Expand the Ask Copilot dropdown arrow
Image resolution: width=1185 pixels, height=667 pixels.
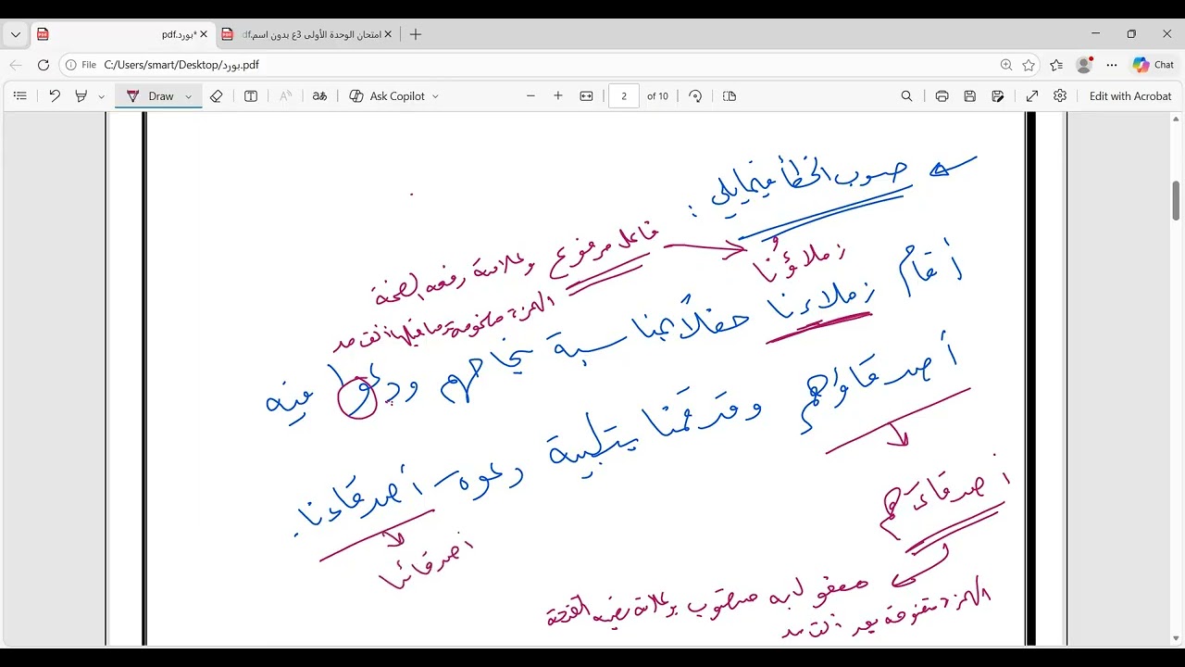pos(435,96)
